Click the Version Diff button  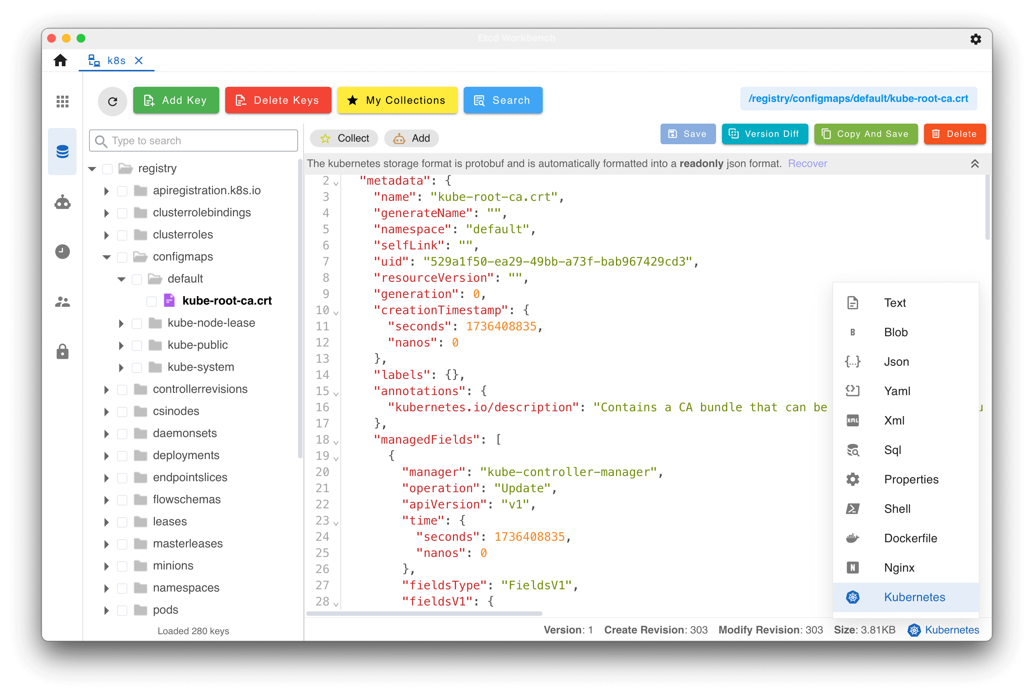(765, 134)
